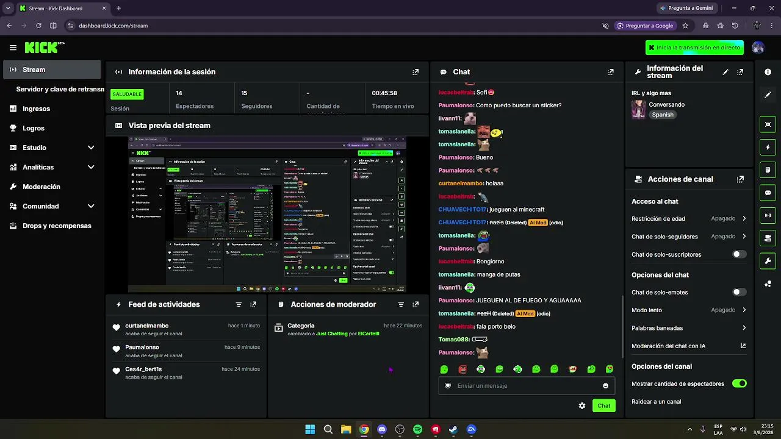Screen dimensions: 781x439
Task: Open the external link beside Moderación del chat con IA
Action: point(743,346)
